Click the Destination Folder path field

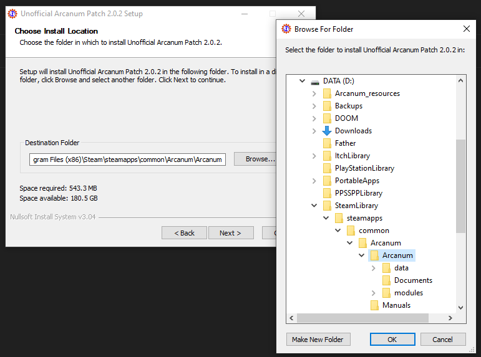(x=127, y=159)
